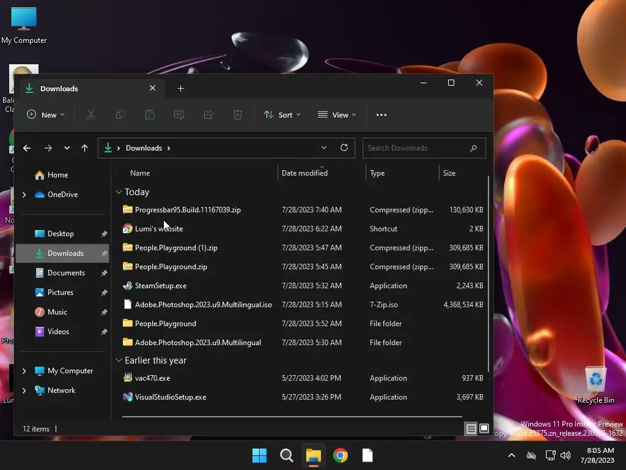
Task: Select Progressbar95.Build.11167039.zip file
Action: [303, 209]
